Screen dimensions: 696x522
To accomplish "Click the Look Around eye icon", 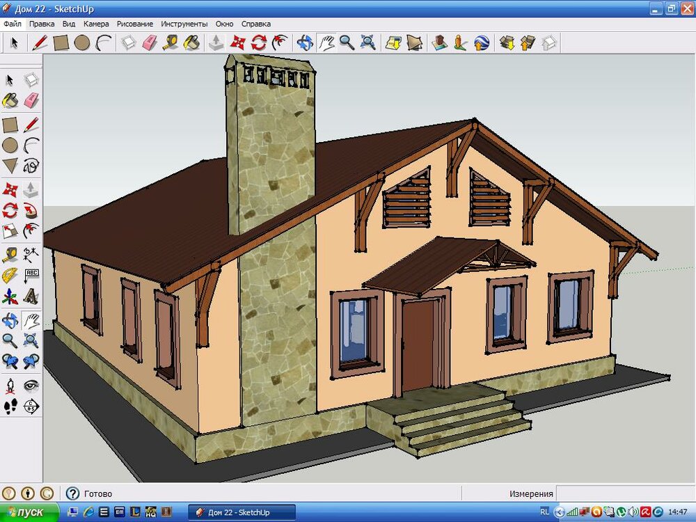I will pos(31,385).
